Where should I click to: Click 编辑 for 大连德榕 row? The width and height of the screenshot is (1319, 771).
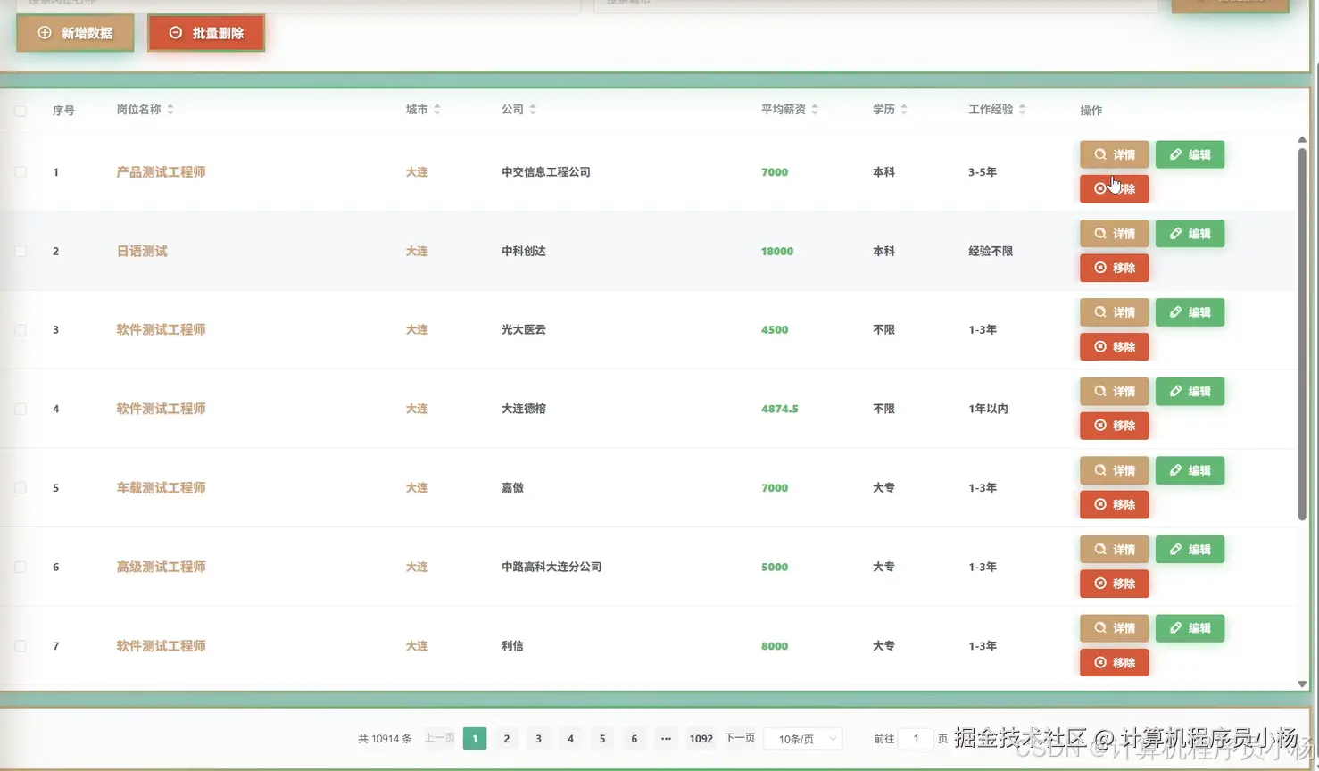1190,392
